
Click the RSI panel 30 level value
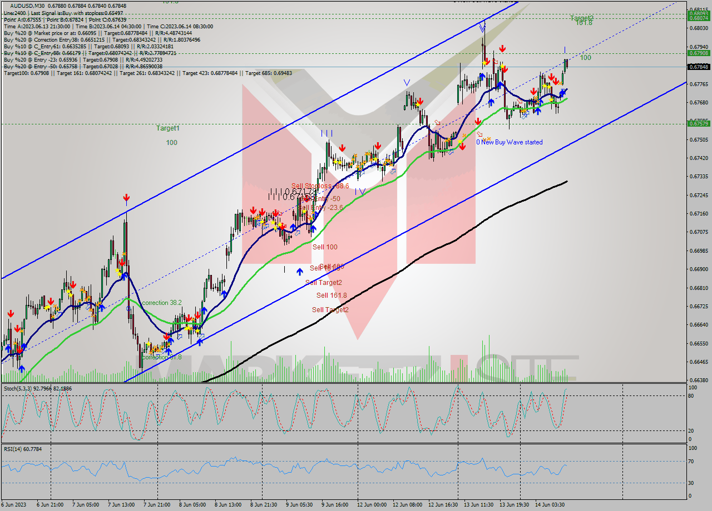tap(692, 483)
